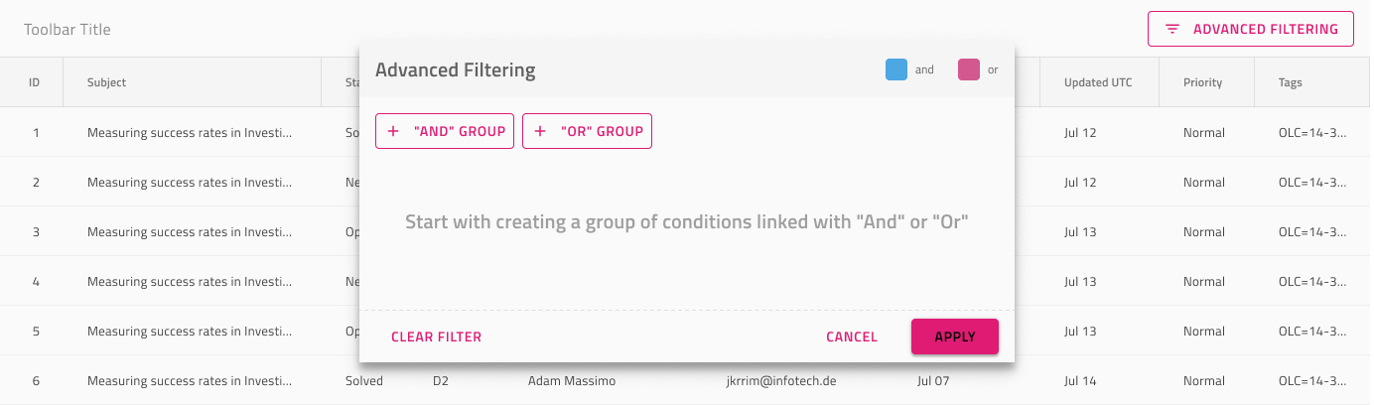
Task: Open the Advanced Filtering toolbar button
Action: pos(1251,29)
